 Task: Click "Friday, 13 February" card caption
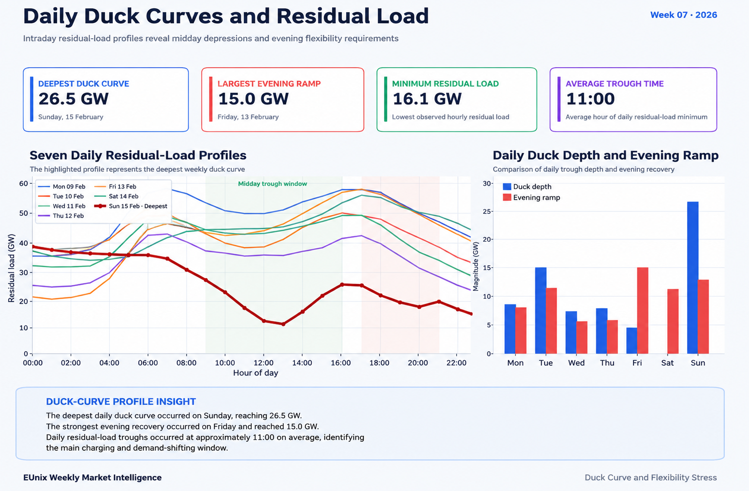pos(248,117)
